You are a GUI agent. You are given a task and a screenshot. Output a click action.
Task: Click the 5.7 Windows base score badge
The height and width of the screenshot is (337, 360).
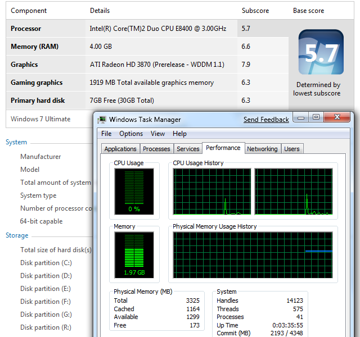pos(321,52)
